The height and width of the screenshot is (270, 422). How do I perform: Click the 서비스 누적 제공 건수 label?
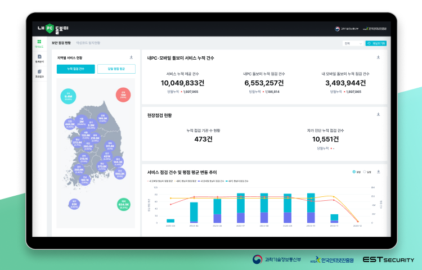point(182,74)
